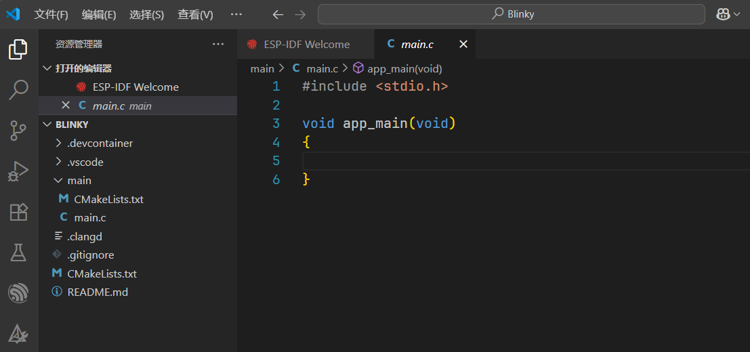This screenshot has width=750, height=352.
Task: Collapse the 打开的编辑器 section
Action: [83, 68]
